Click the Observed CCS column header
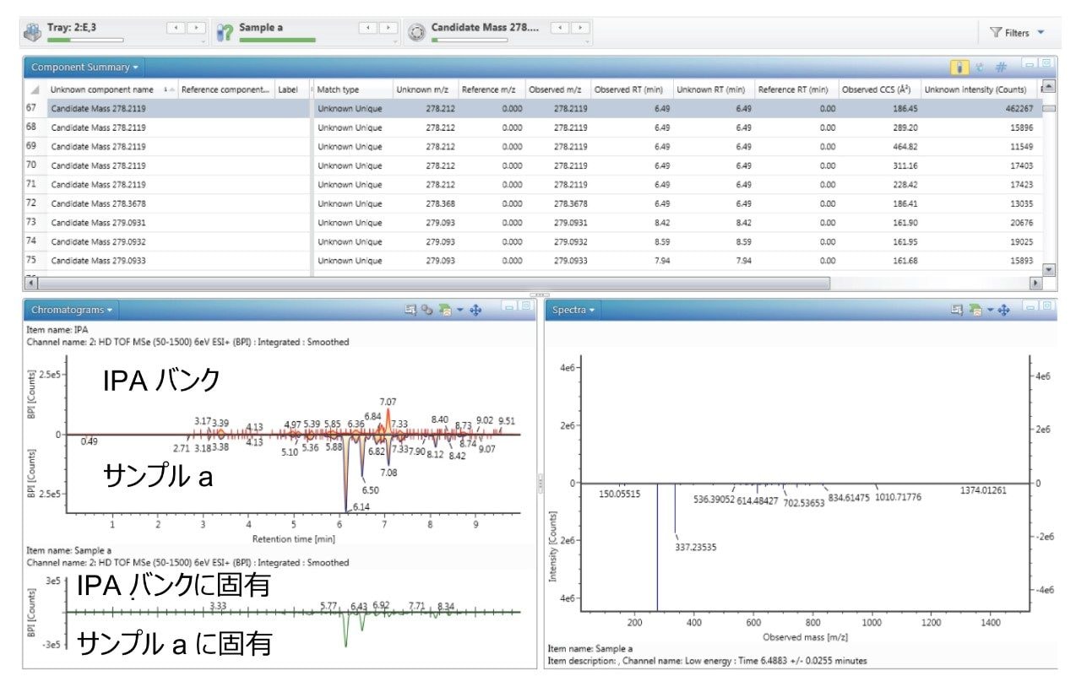 point(879,89)
